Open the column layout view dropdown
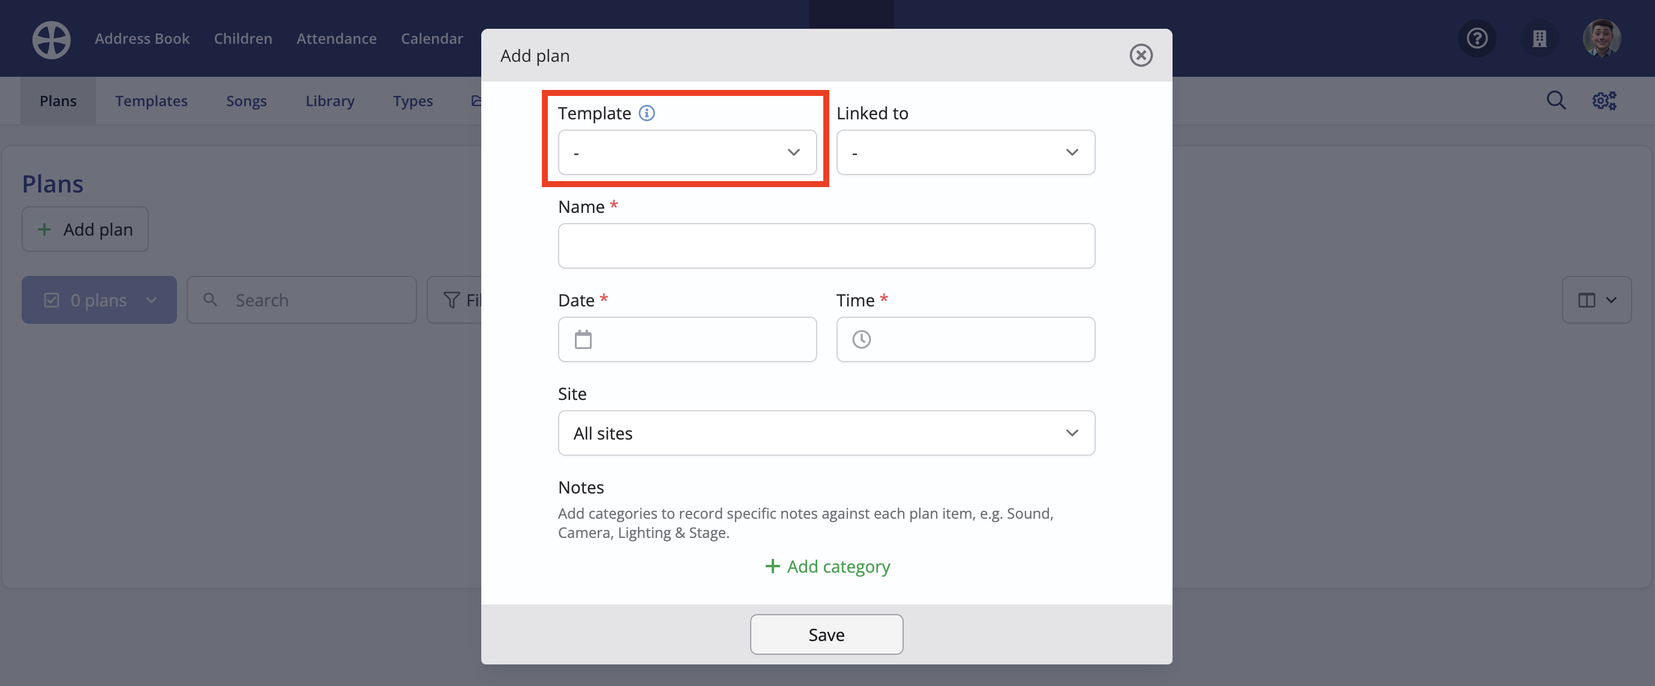 [x=1596, y=300]
